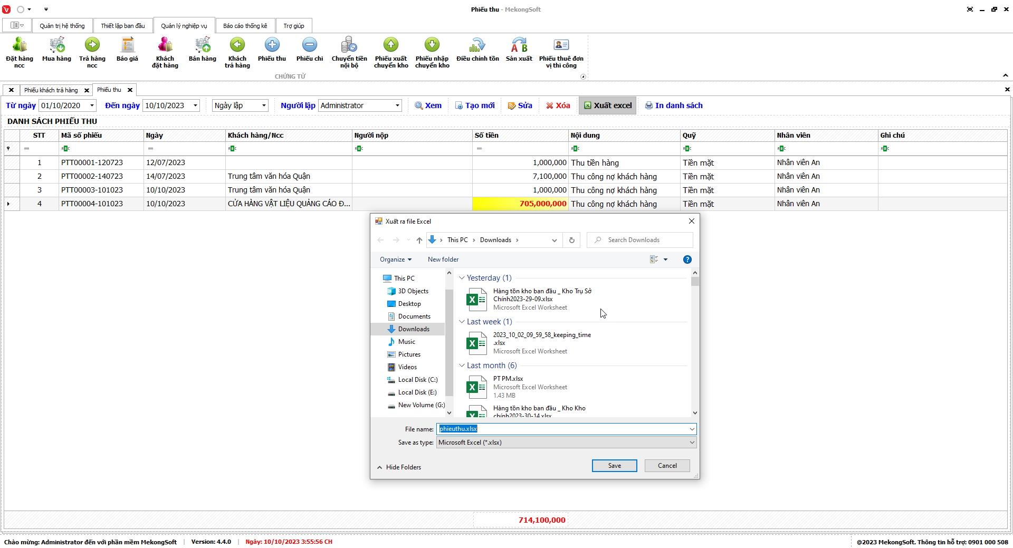Image resolution: width=1013 pixels, height=548 pixels.
Task: Refresh the Downloads folder in dialog
Action: [x=571, y=240]
